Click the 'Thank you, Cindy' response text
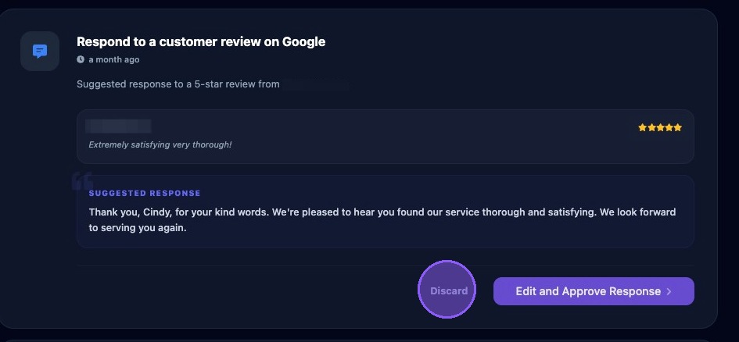739x342 pixels. tap(382, 219)
